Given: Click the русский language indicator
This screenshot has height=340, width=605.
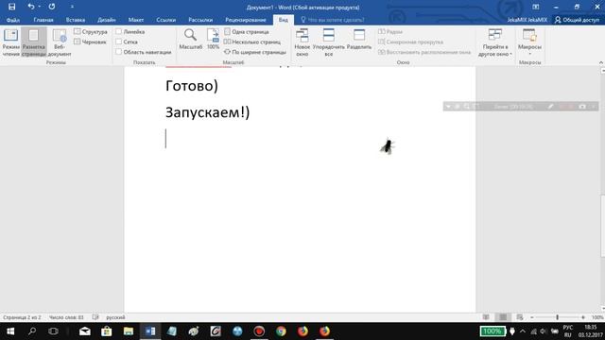Looking at the screenshot, I should [x=115, y=317].
